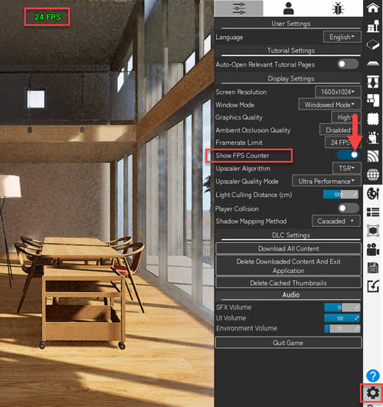
Task: Open the globe icon in sidebar
Action: click(x=373, y=175)
